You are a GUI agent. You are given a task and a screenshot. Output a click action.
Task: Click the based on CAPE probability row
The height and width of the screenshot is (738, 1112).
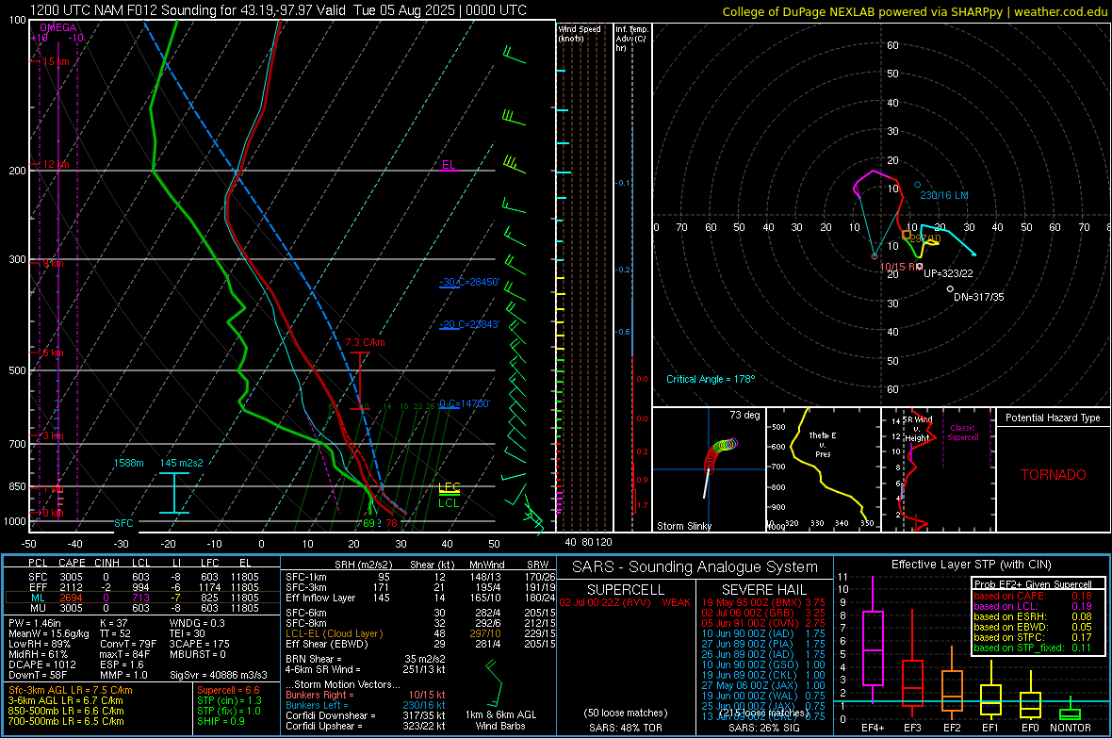point(1033,596)
